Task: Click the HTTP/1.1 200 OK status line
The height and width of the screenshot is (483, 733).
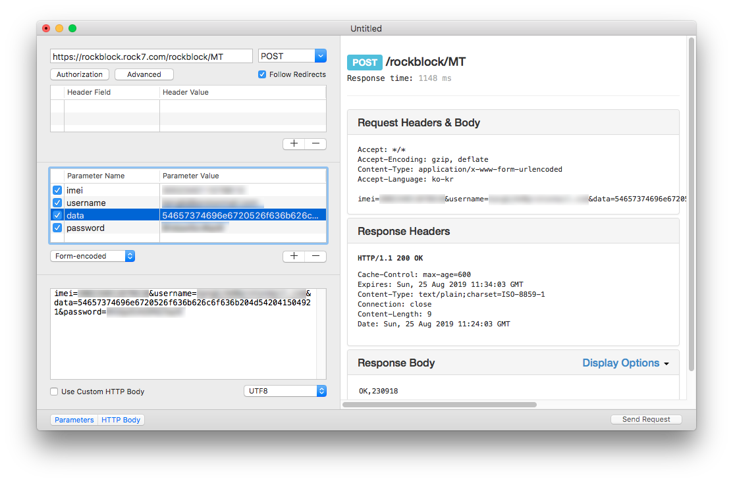Action: click(x=391, y=258)
